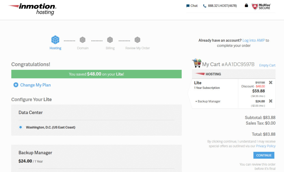The image size is (284, 172).
Task: Click the CONTINUE button
Action: (x=264, y=155)
